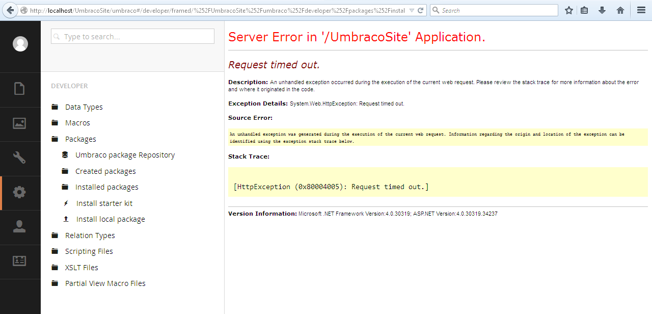
Task: Show bookmarks list icon
Action: click(x=584, y=10)
